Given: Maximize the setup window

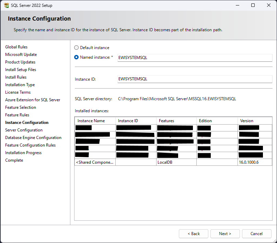Looking at the screenshot, I should pos(253,5).
